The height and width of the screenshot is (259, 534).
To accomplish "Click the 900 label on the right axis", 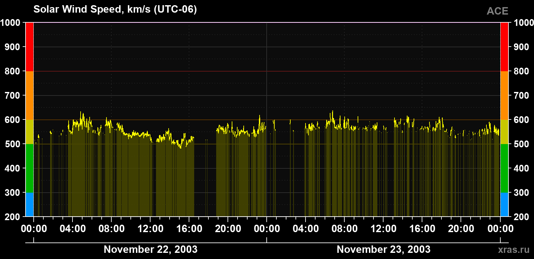I will pyautogui.click(x=522, y=47).
